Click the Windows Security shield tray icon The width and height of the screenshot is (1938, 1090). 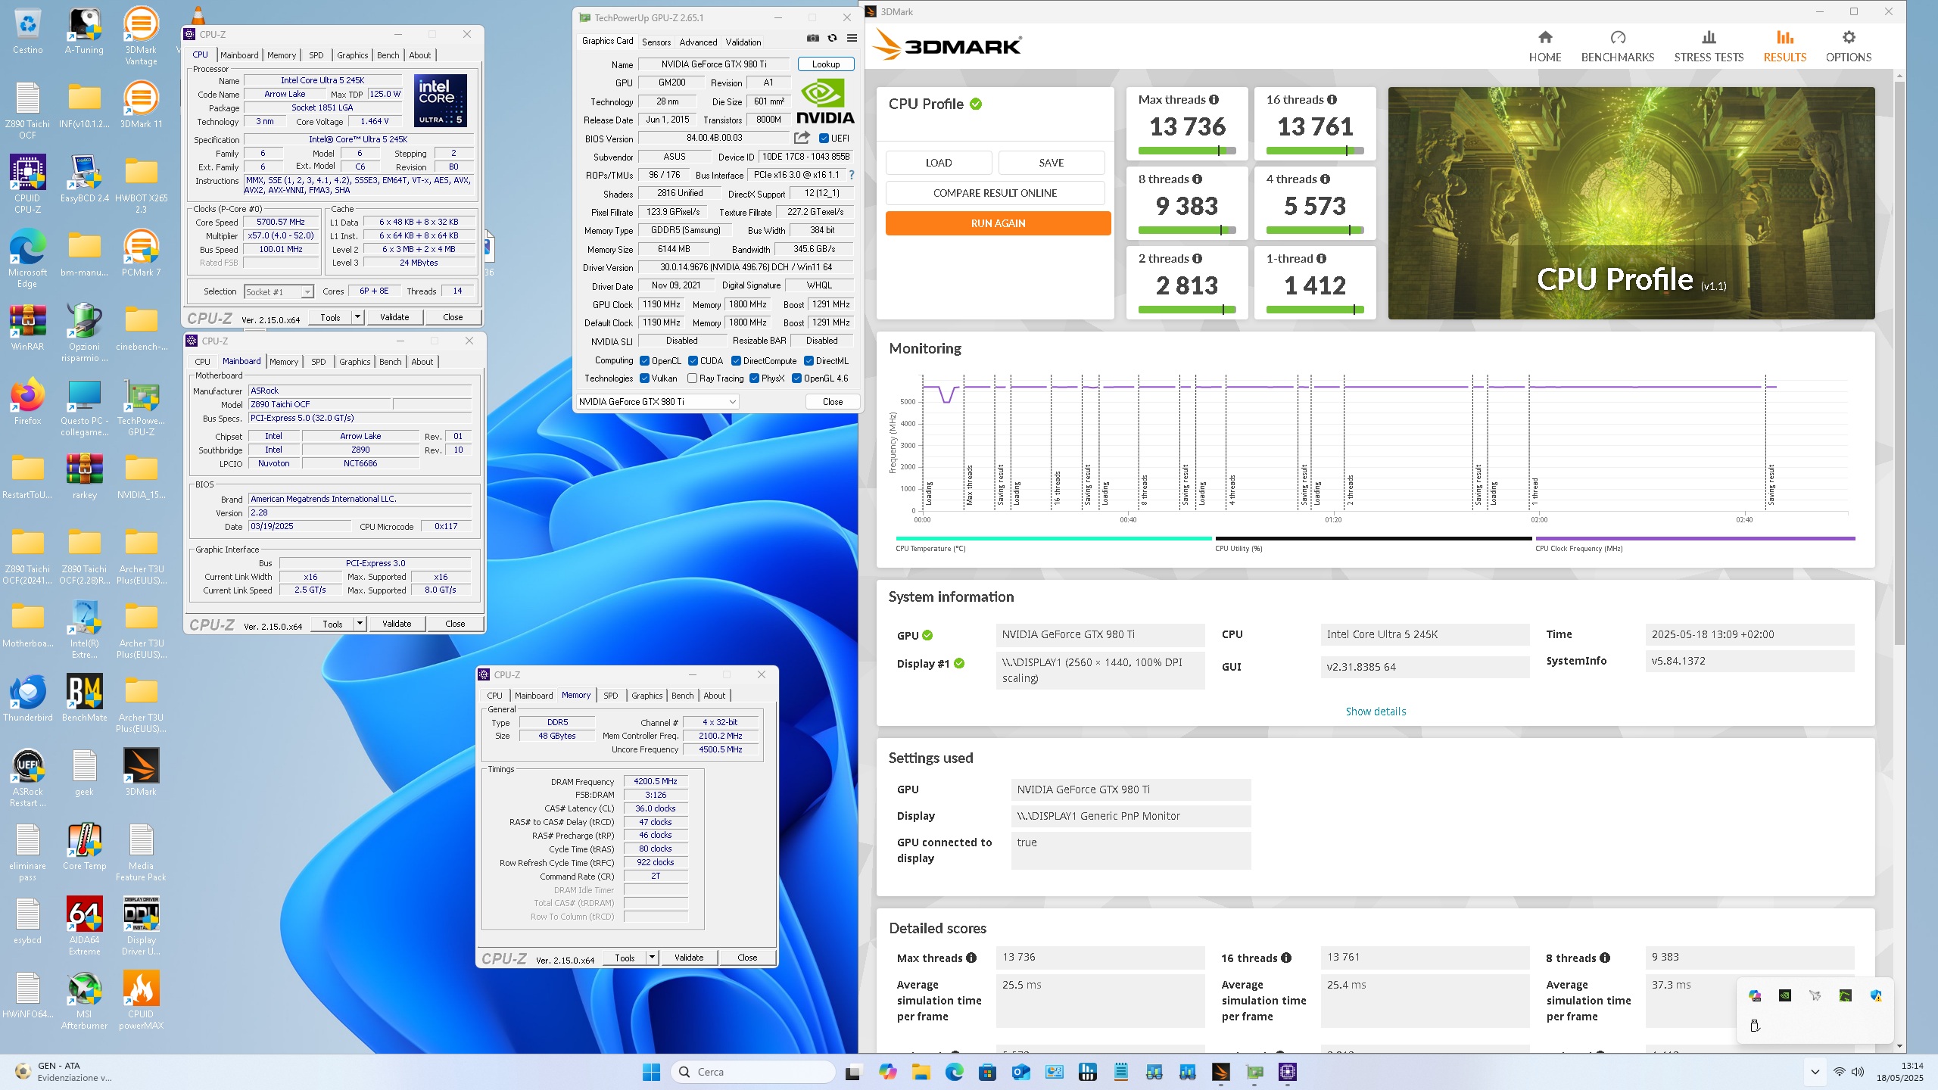point(1876,996)
